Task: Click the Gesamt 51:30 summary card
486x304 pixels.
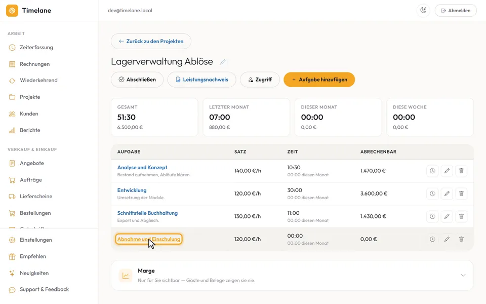Action: (x=154, y=117)
